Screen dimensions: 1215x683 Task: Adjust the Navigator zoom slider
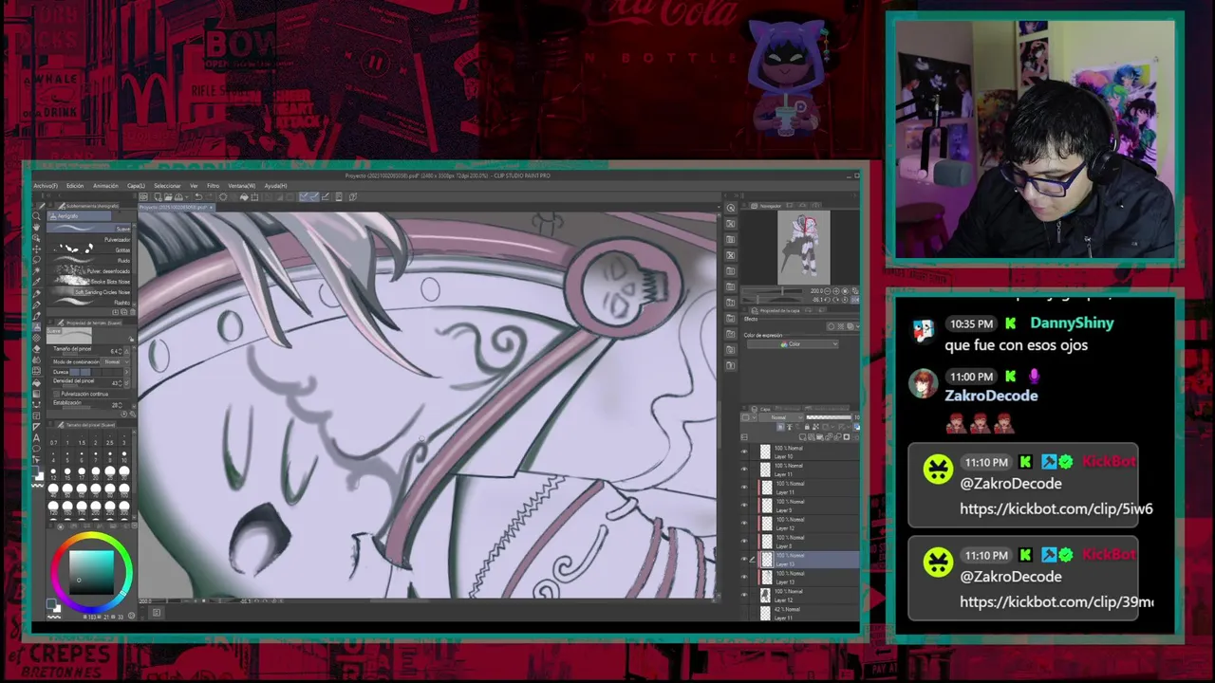[773, 291]
